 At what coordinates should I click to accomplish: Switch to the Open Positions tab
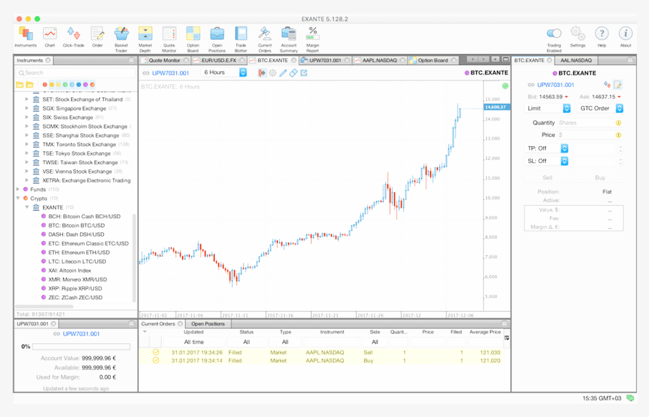click(x=208, y=324)
